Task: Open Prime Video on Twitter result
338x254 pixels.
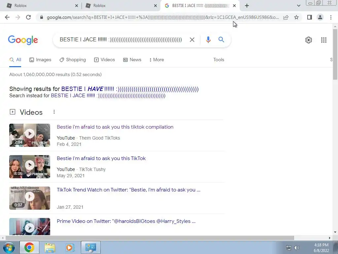Action: click(x=126, y=221)
